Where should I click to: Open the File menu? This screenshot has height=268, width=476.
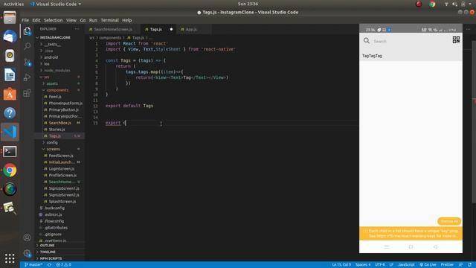tap(25, 20)
